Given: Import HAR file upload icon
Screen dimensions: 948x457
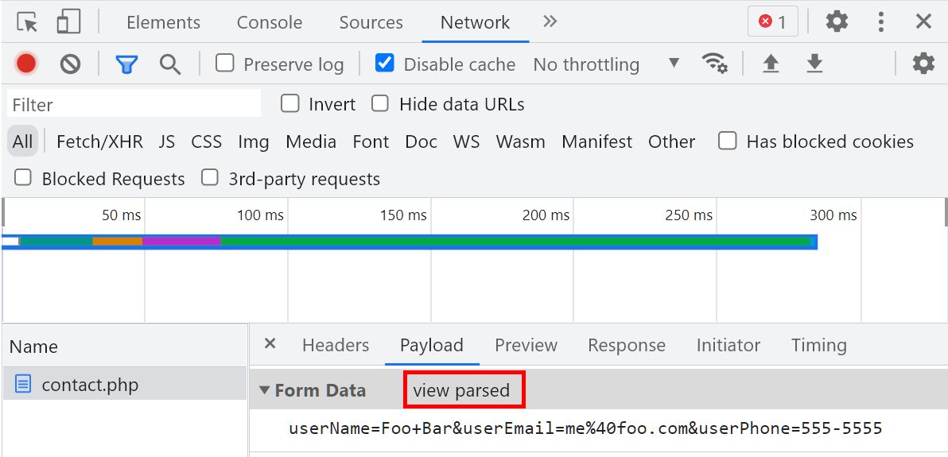Looking at the screenshot, I should click(770, 64).
